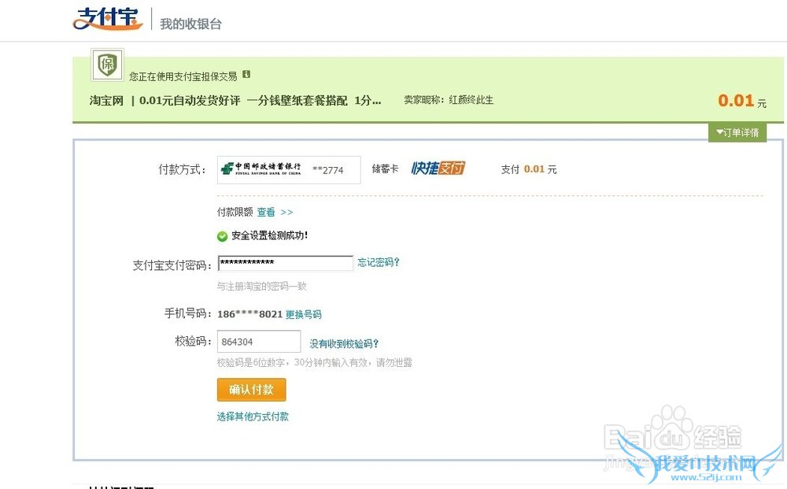This screenshot has height=489, width=787.
Task: Click the 付款限额 label
Action: click(235, 213)
